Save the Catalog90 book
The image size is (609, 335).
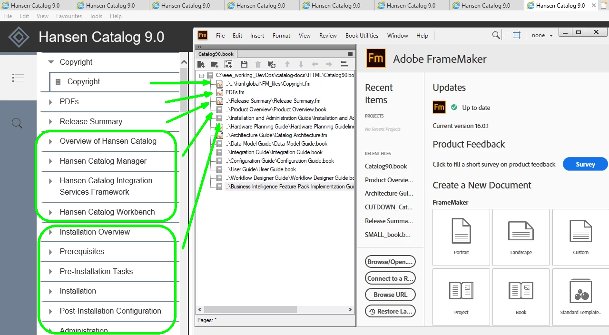(244, 64)
